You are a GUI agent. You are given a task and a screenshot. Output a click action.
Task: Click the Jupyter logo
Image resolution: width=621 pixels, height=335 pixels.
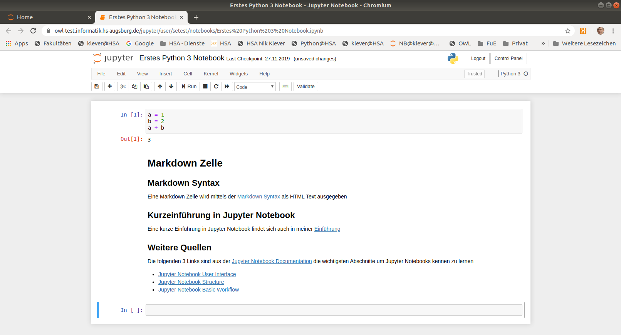pyautogui.click(x=113, y=58)
